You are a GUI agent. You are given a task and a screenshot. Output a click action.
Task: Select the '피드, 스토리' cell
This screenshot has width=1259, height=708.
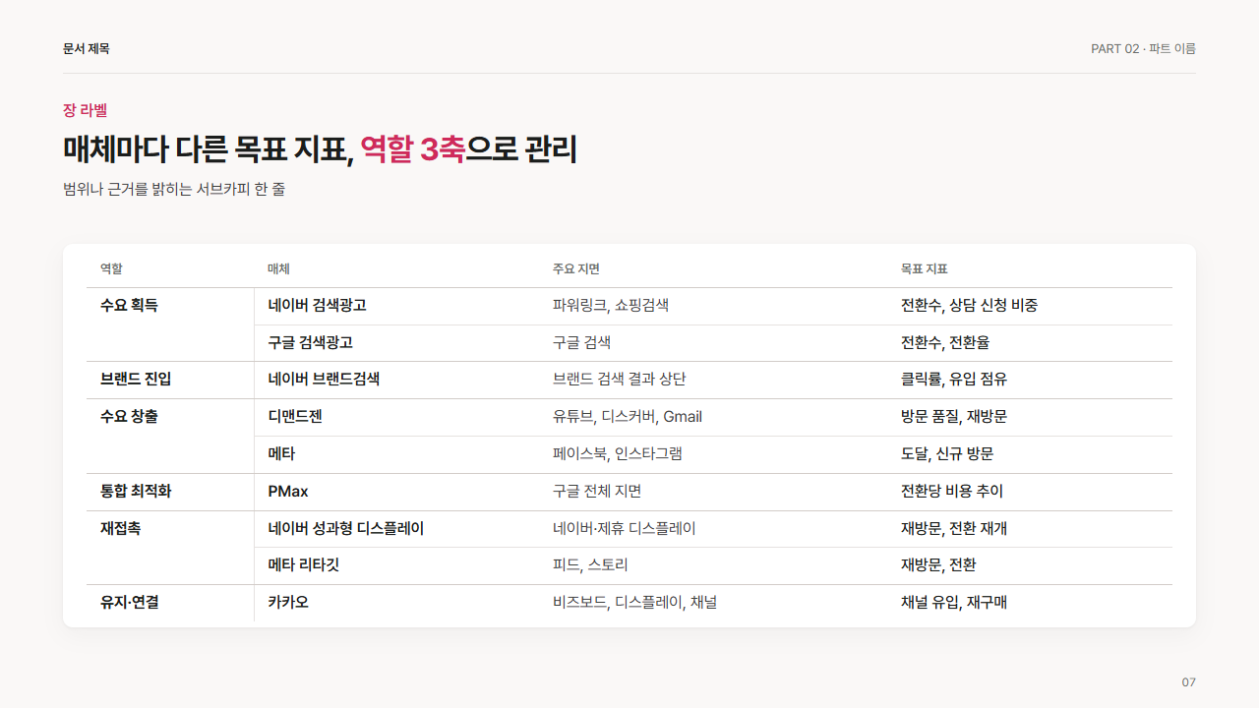click(x=590, y=564)
